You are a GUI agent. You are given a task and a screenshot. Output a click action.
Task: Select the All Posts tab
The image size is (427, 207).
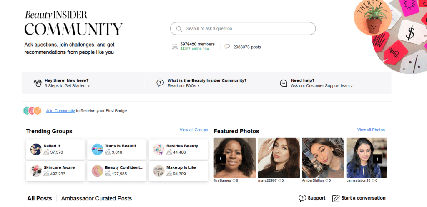[40, 199]
